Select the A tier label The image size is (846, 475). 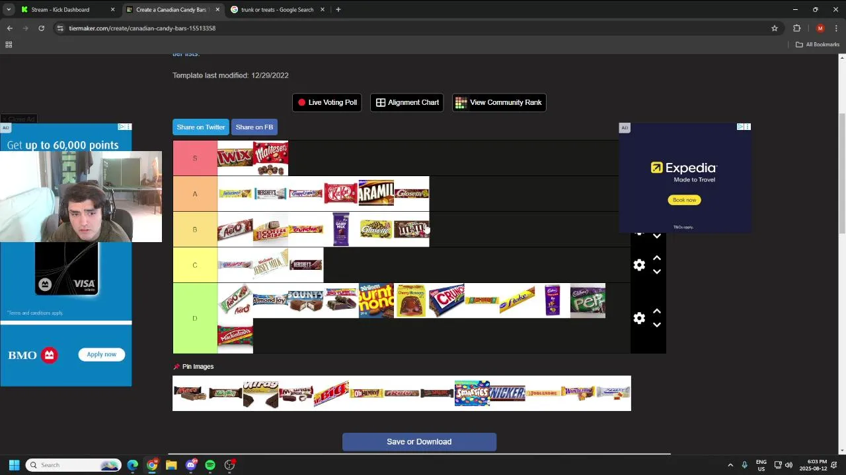[195, 194]
